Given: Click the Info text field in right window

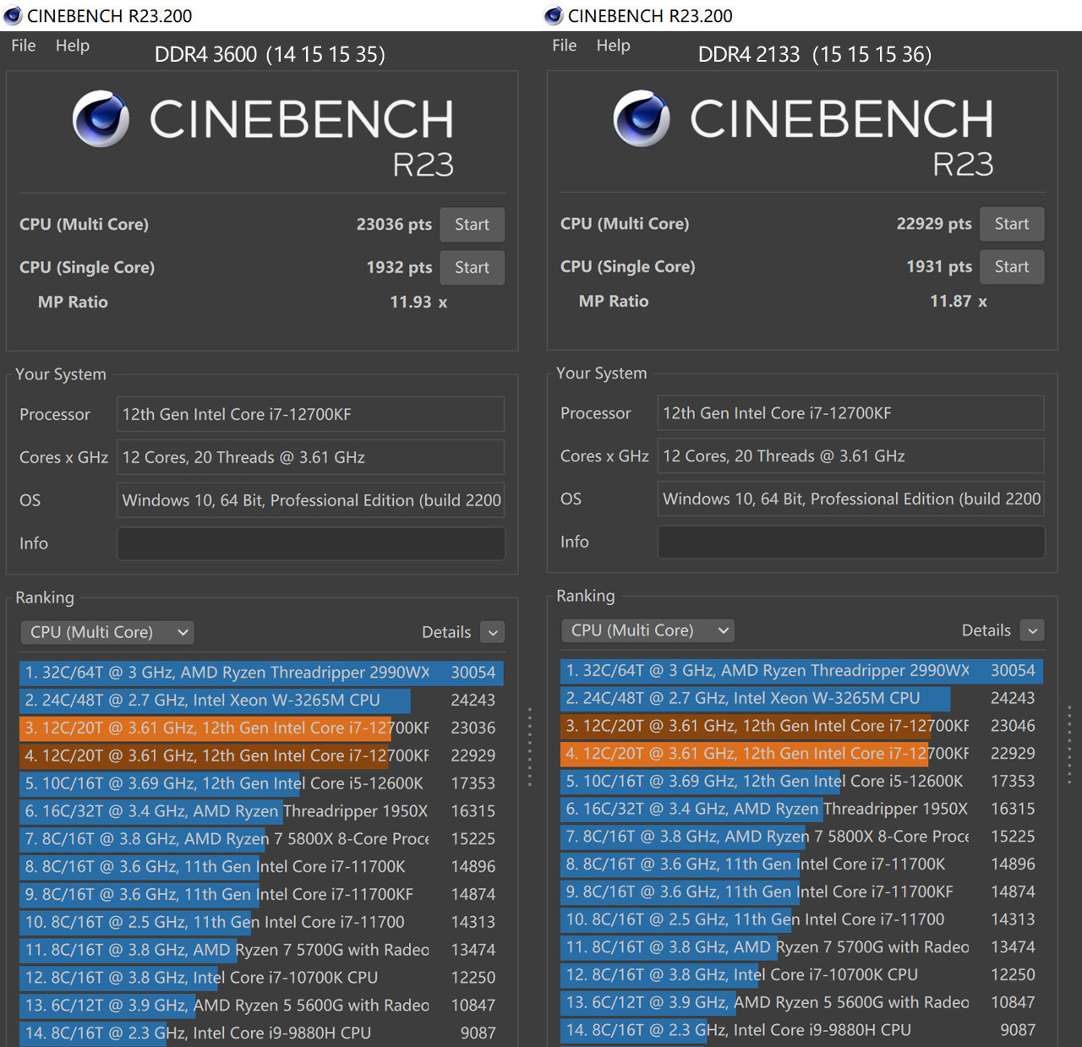Looking at the screenshot, I should tap(851, 542).
